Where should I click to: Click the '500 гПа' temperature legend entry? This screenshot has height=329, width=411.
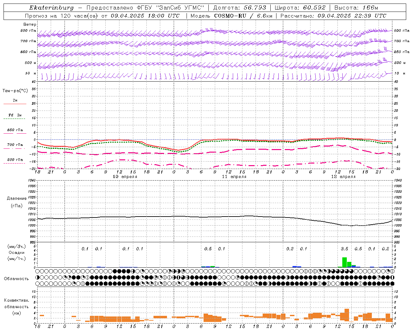tap(15, 160)
